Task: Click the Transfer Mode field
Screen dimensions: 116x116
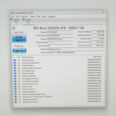Action: pos(60,42)
